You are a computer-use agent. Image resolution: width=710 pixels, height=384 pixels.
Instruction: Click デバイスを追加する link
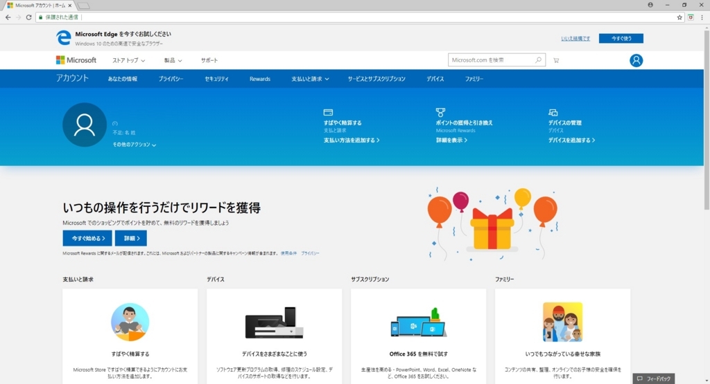tap(571, 140)
